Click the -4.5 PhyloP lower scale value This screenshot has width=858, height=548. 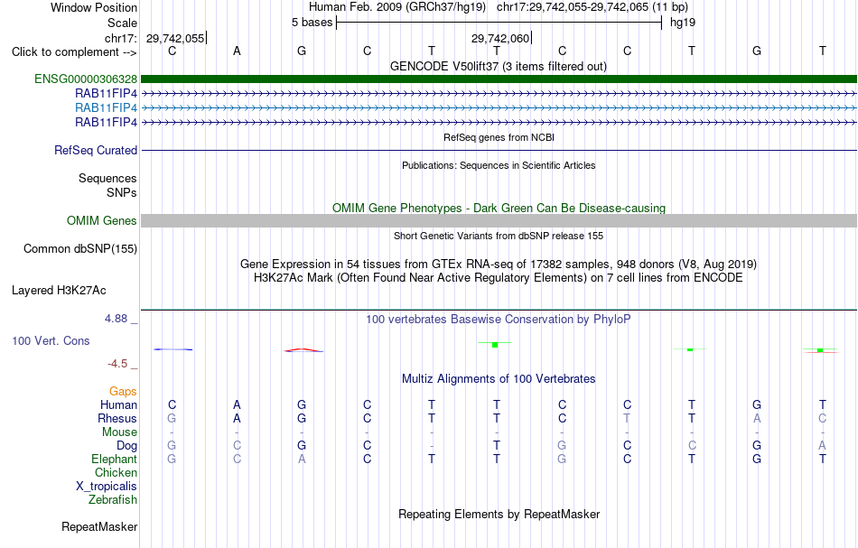(117, 364)
